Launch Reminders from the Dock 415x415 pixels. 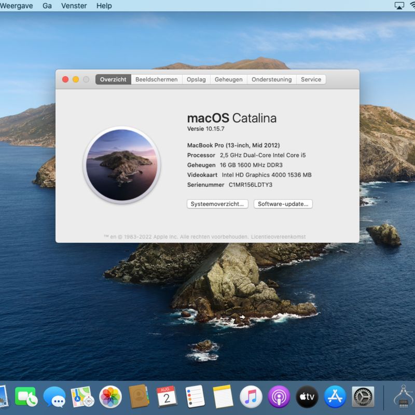point(195,396)
